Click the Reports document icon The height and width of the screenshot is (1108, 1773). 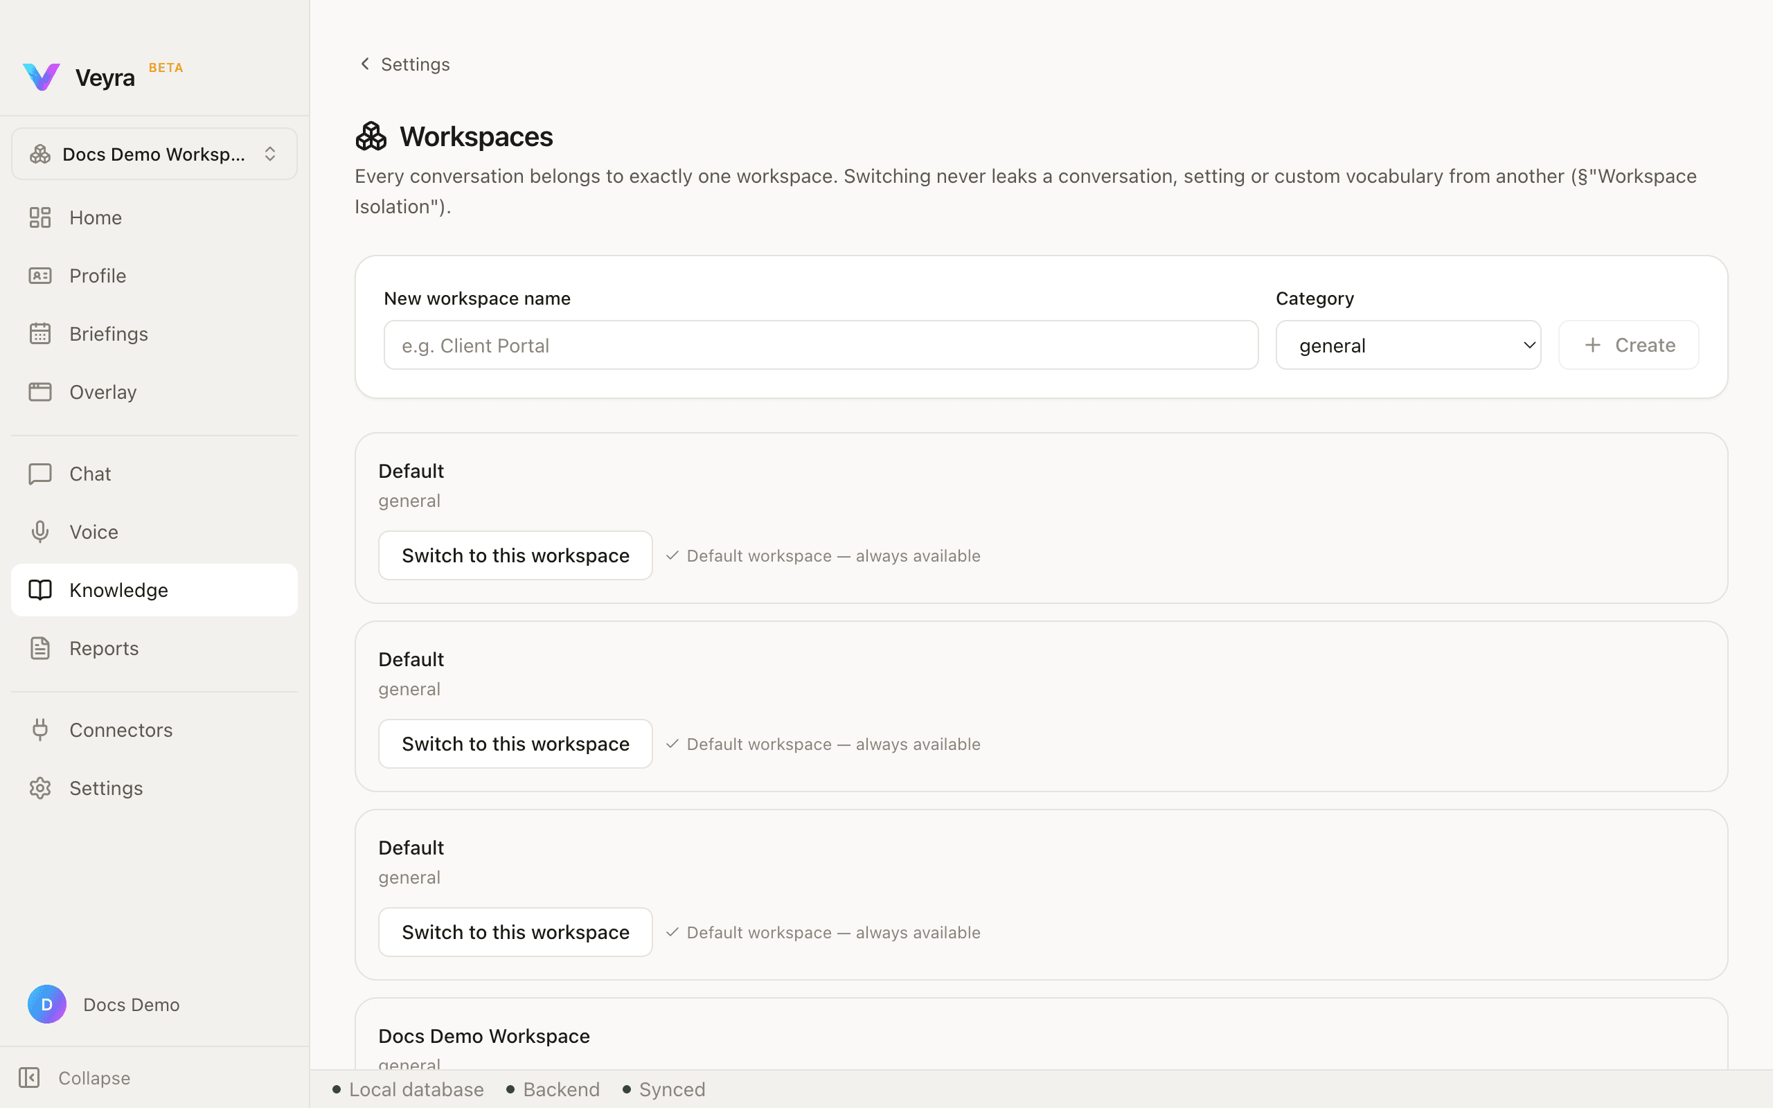point(40,649)
